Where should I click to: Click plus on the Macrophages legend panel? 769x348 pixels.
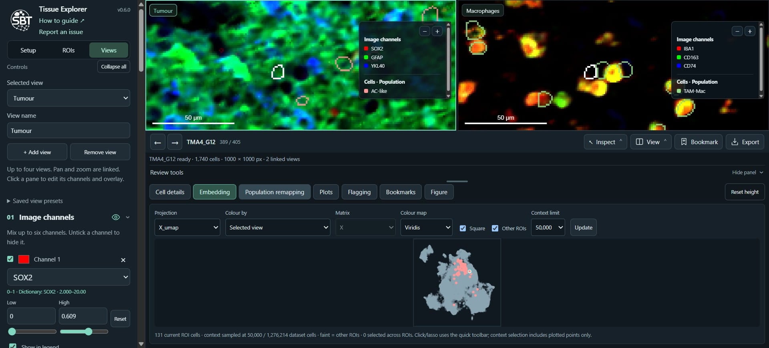[x=750, y=31]
